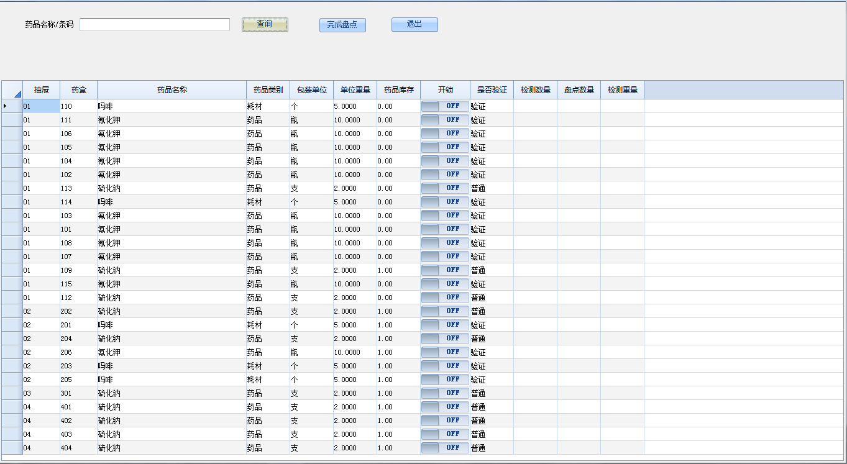Toggle the OFF switch for box 113
The image size is (847, 464).
(445, 188)
